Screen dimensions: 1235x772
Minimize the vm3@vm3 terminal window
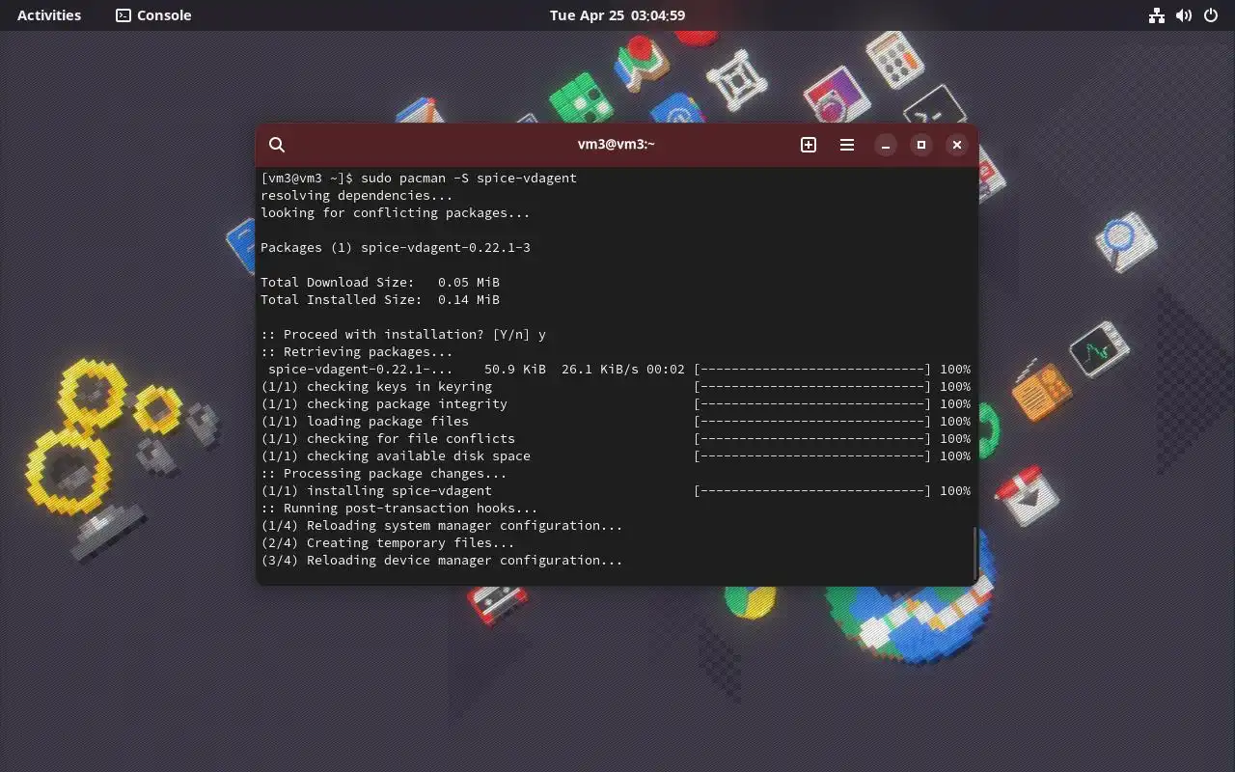(x=885, y=145)
